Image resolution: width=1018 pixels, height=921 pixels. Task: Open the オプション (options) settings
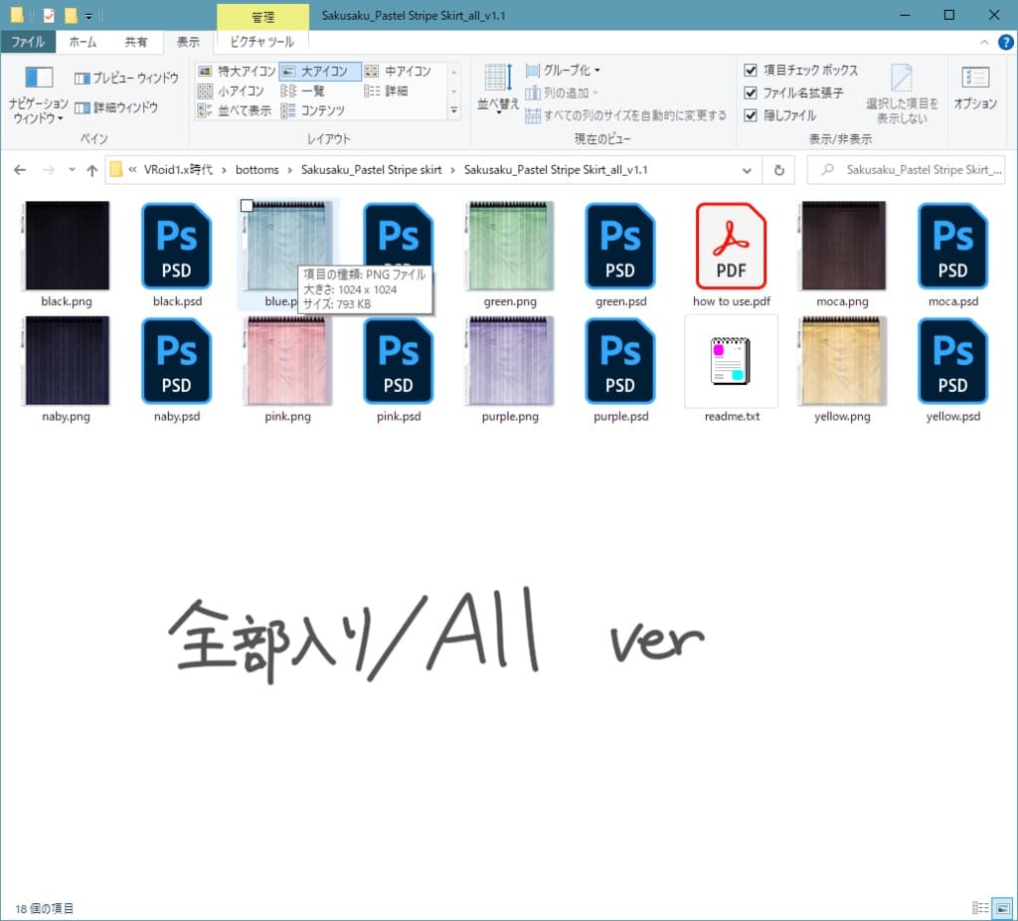tap(974, 90)
